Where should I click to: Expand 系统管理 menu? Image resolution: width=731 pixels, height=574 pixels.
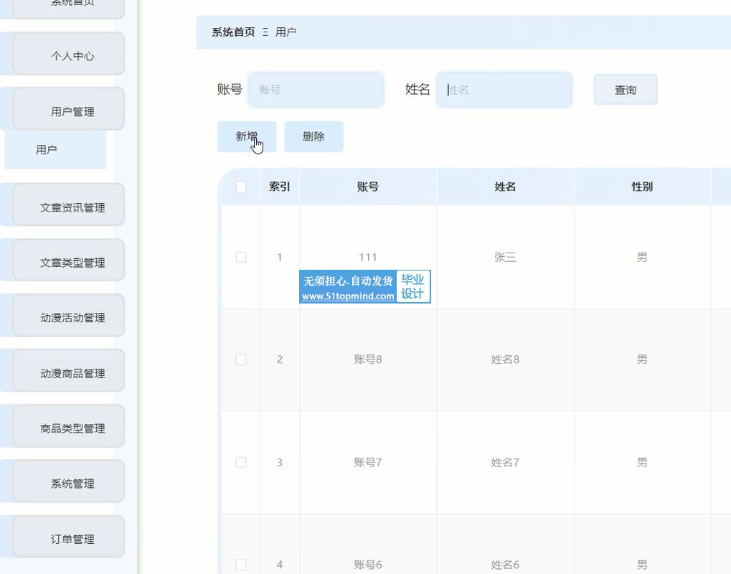(69, 481)
